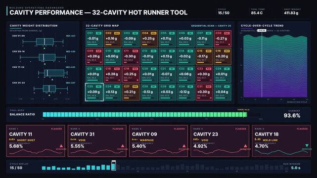317x178 pixels.
Task: Click the red worsening triangle on Cavity 31 card
Action: (123, 146)
